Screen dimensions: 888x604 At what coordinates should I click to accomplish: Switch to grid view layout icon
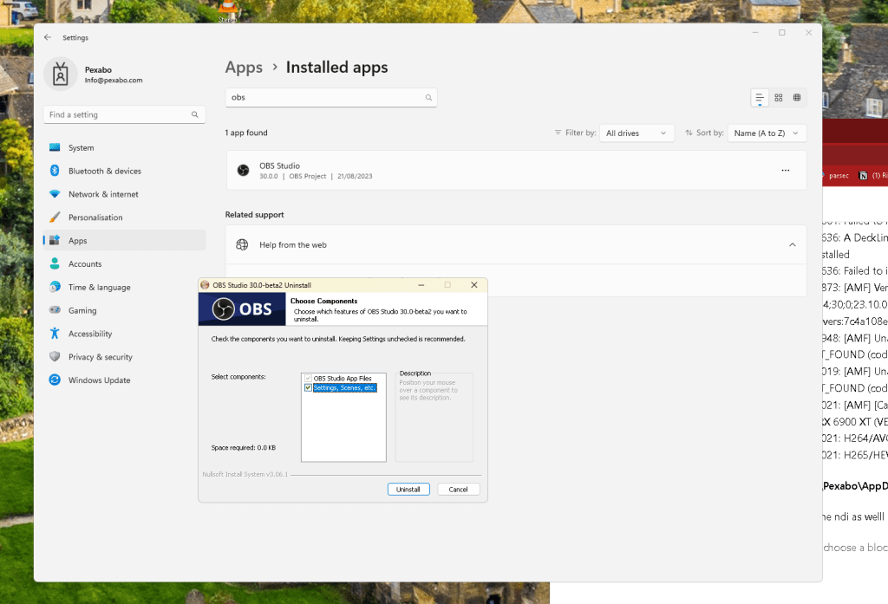tap(779, 97)
